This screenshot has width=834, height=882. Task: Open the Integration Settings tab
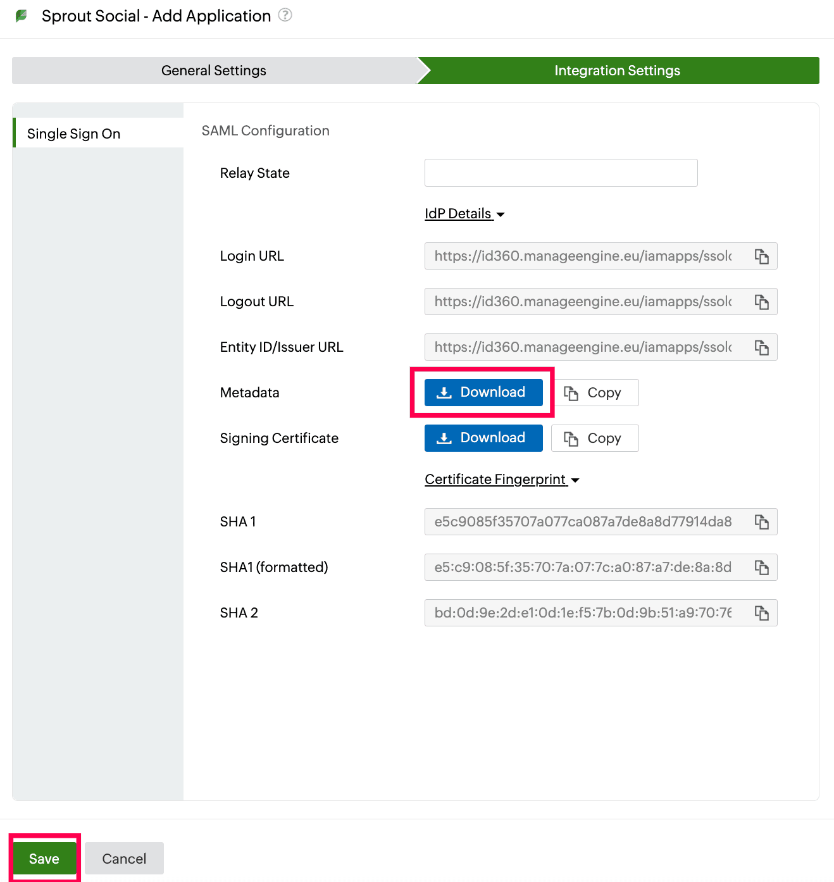coord(617,70)
